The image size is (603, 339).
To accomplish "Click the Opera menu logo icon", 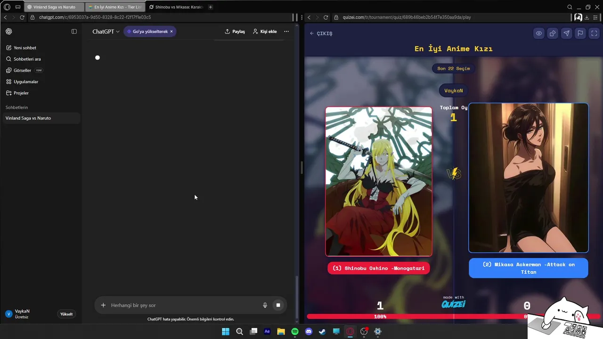I will [x=7, y=7].
